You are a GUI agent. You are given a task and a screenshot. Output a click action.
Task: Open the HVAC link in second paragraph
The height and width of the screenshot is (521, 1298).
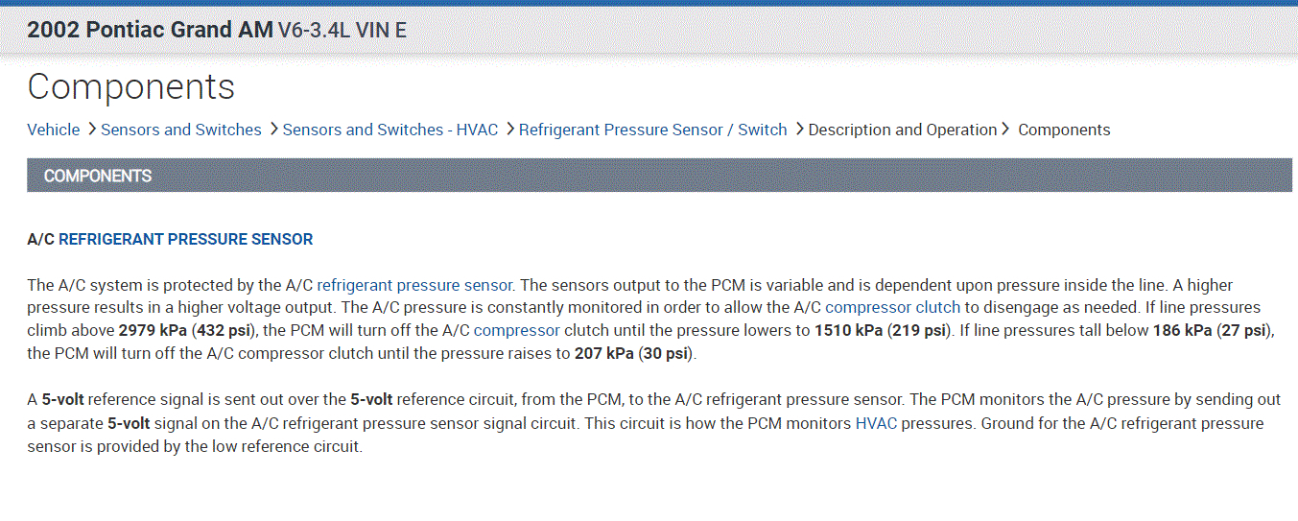876,423
